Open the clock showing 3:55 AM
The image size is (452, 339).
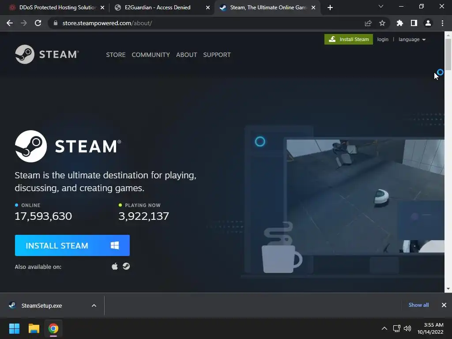430,328
